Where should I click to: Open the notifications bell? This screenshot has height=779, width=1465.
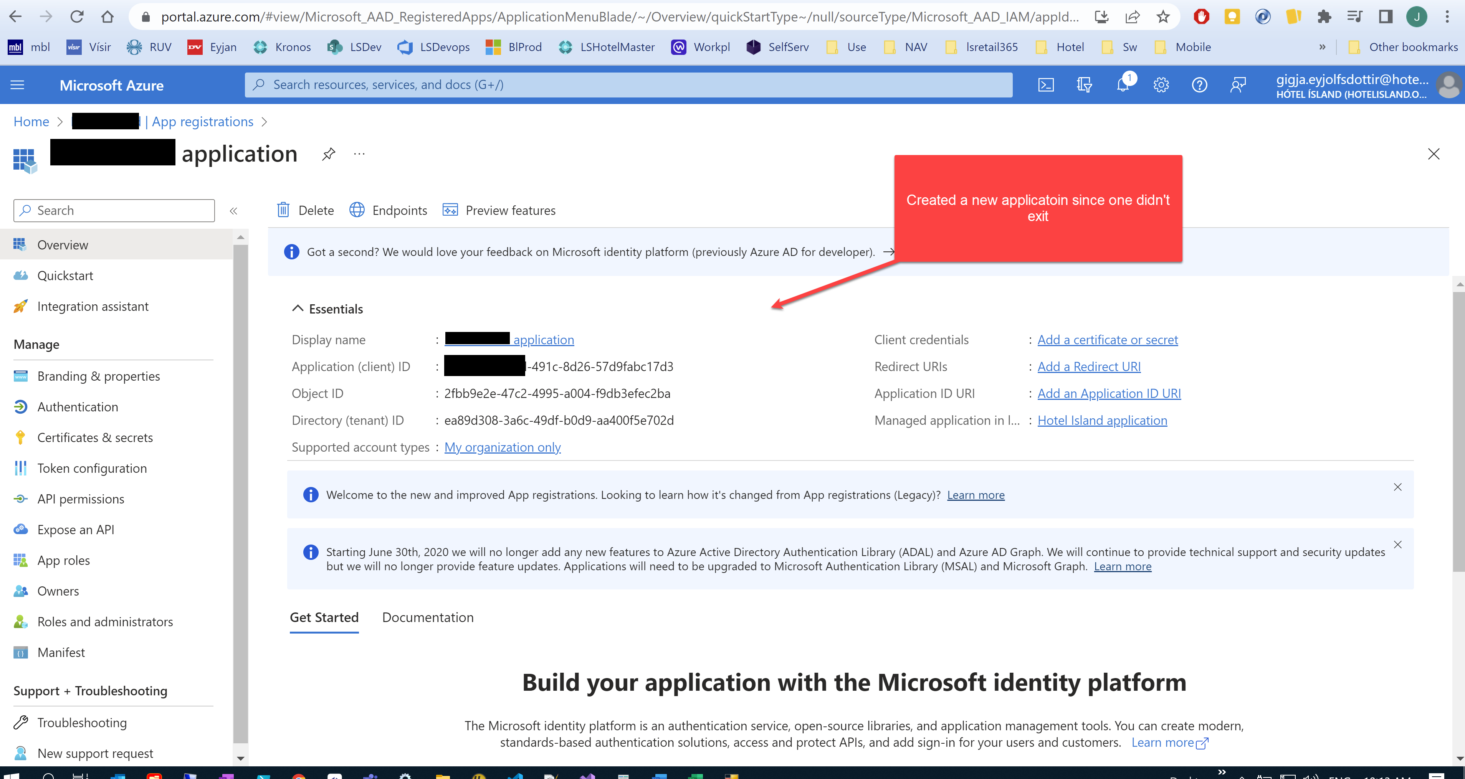[1123, 85]
